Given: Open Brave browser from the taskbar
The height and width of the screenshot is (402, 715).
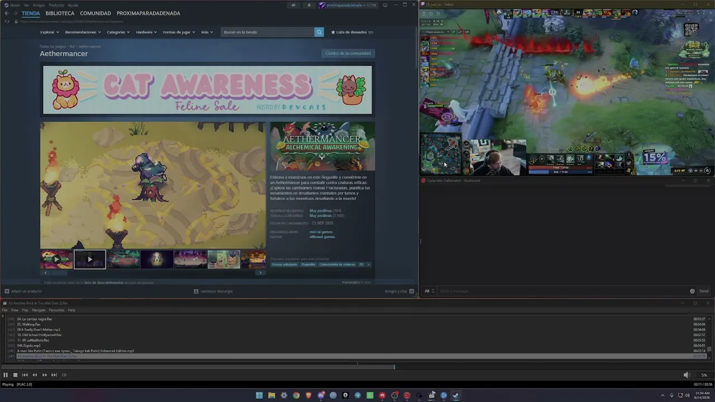Looking at the screenshot, I should coord(308,395).
